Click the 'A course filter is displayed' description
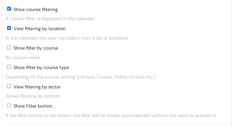Viewport: 234px width, 127px height. [x=50, y=19]
